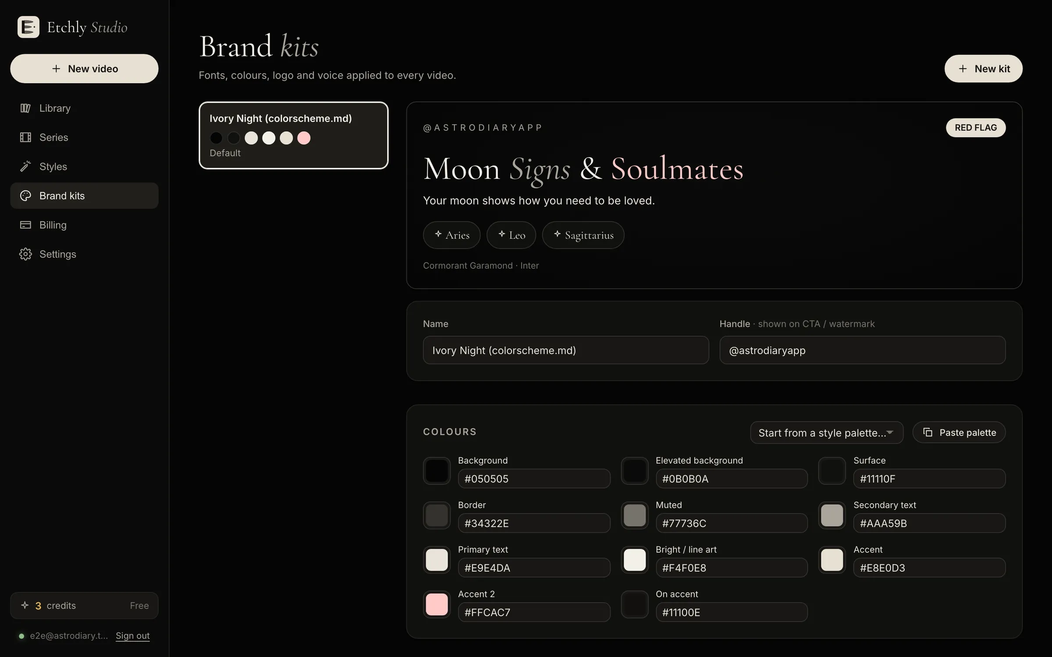This screenshot has height=657, width=1052.
Task: Open the Accent 2 pink swatch
Action: tap(437, 604)
